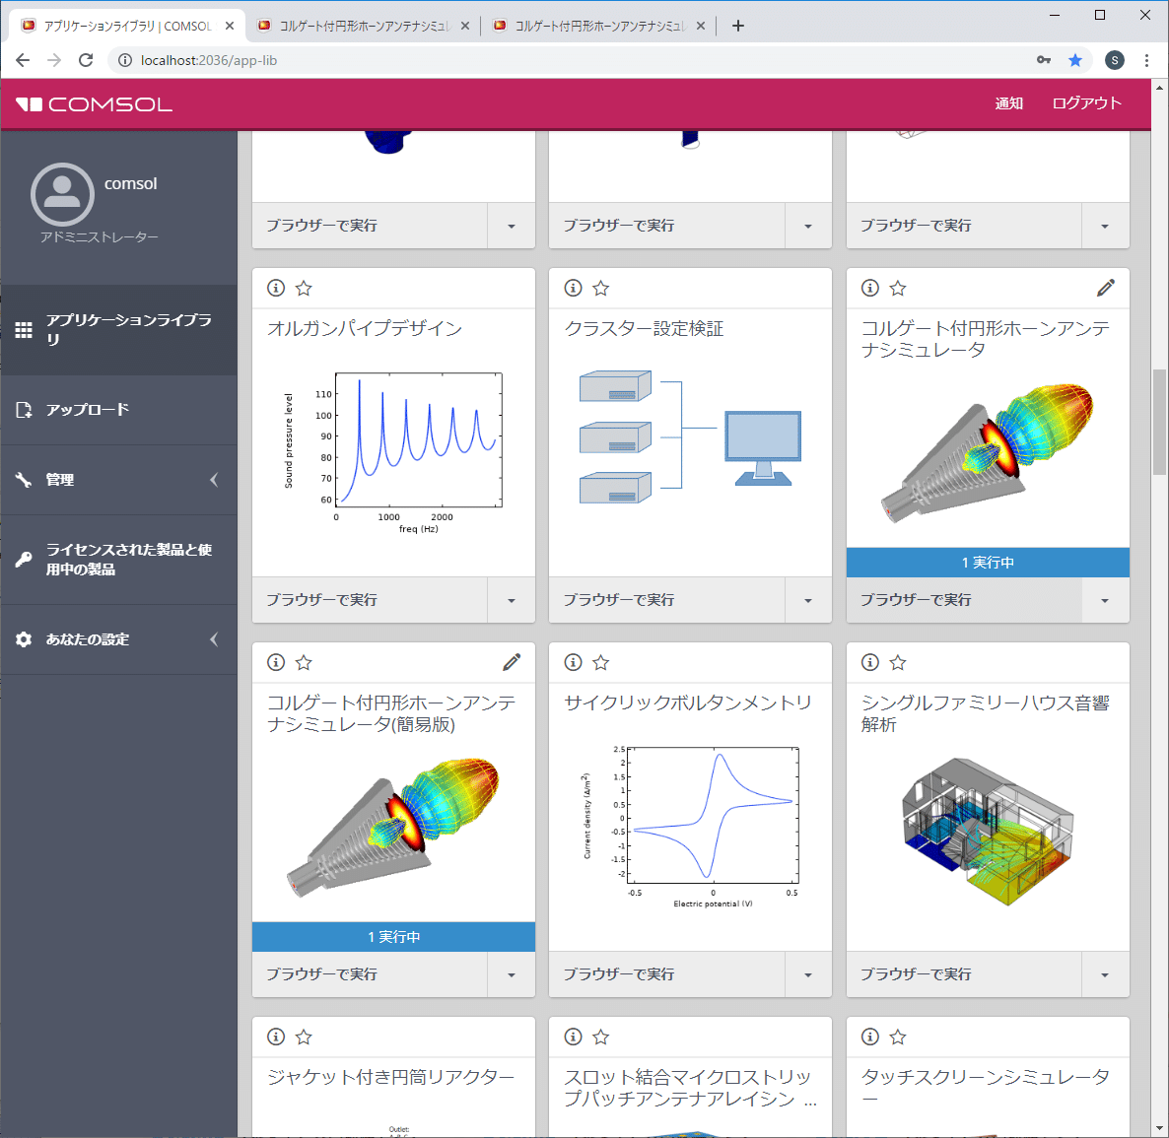Open run options dropdown for シングルファミリーハウス音響解析

click(x=1105, y=973)
